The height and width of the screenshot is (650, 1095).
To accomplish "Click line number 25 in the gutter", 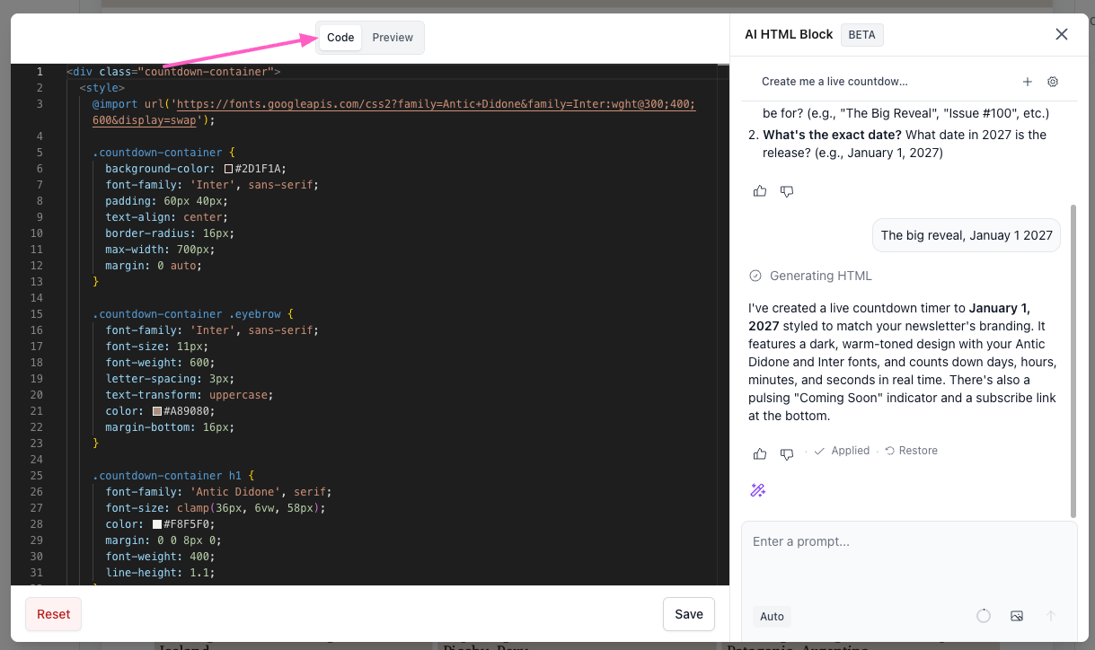I will click(x=37, y=476).
